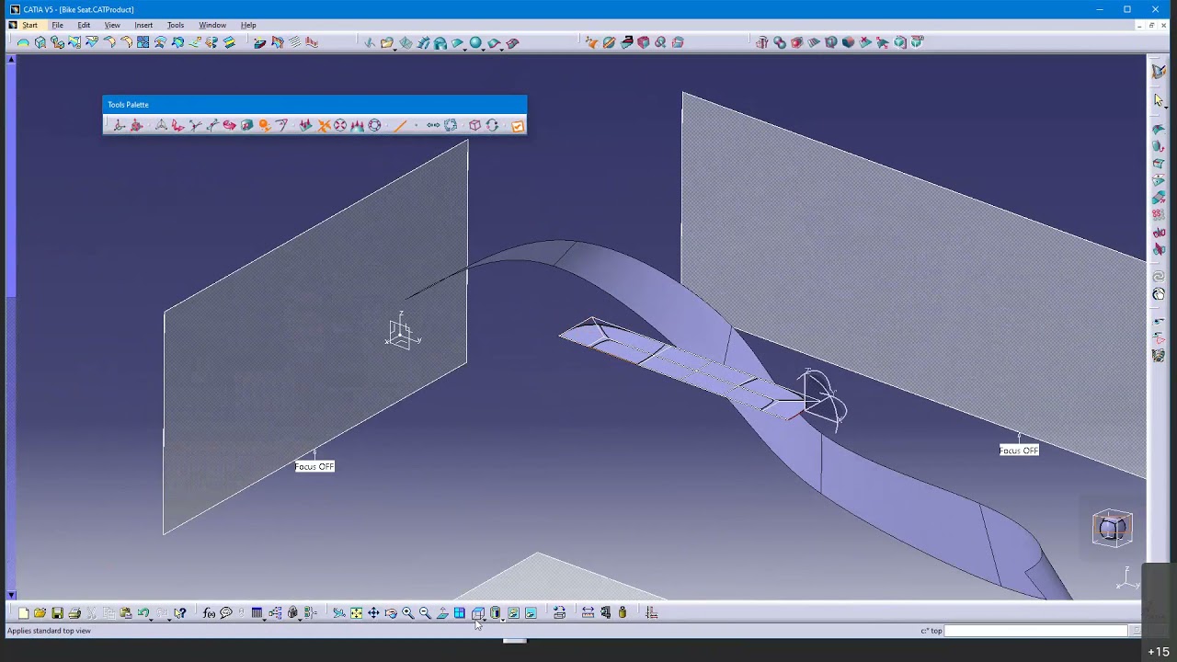
Task: Click the Zoom In magnifier icon
Action: [x=408, y=613]
